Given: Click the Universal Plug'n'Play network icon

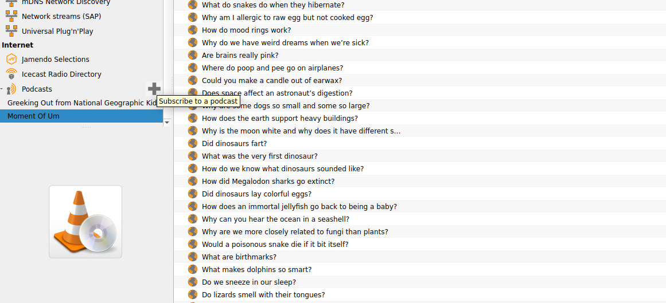Looking at the screenshot, I should [11, 31].
